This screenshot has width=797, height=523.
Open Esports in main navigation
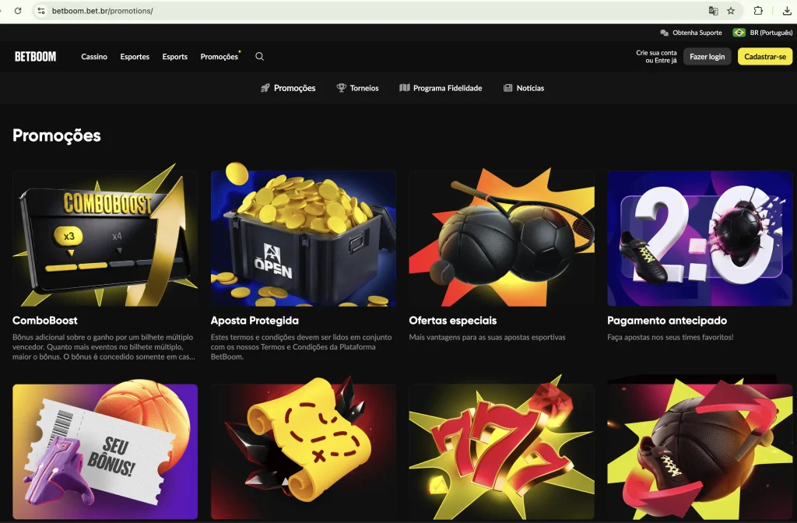(175, 56)
